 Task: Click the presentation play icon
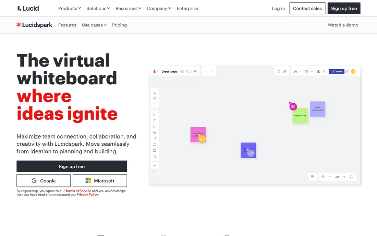(x=319, y=71)
